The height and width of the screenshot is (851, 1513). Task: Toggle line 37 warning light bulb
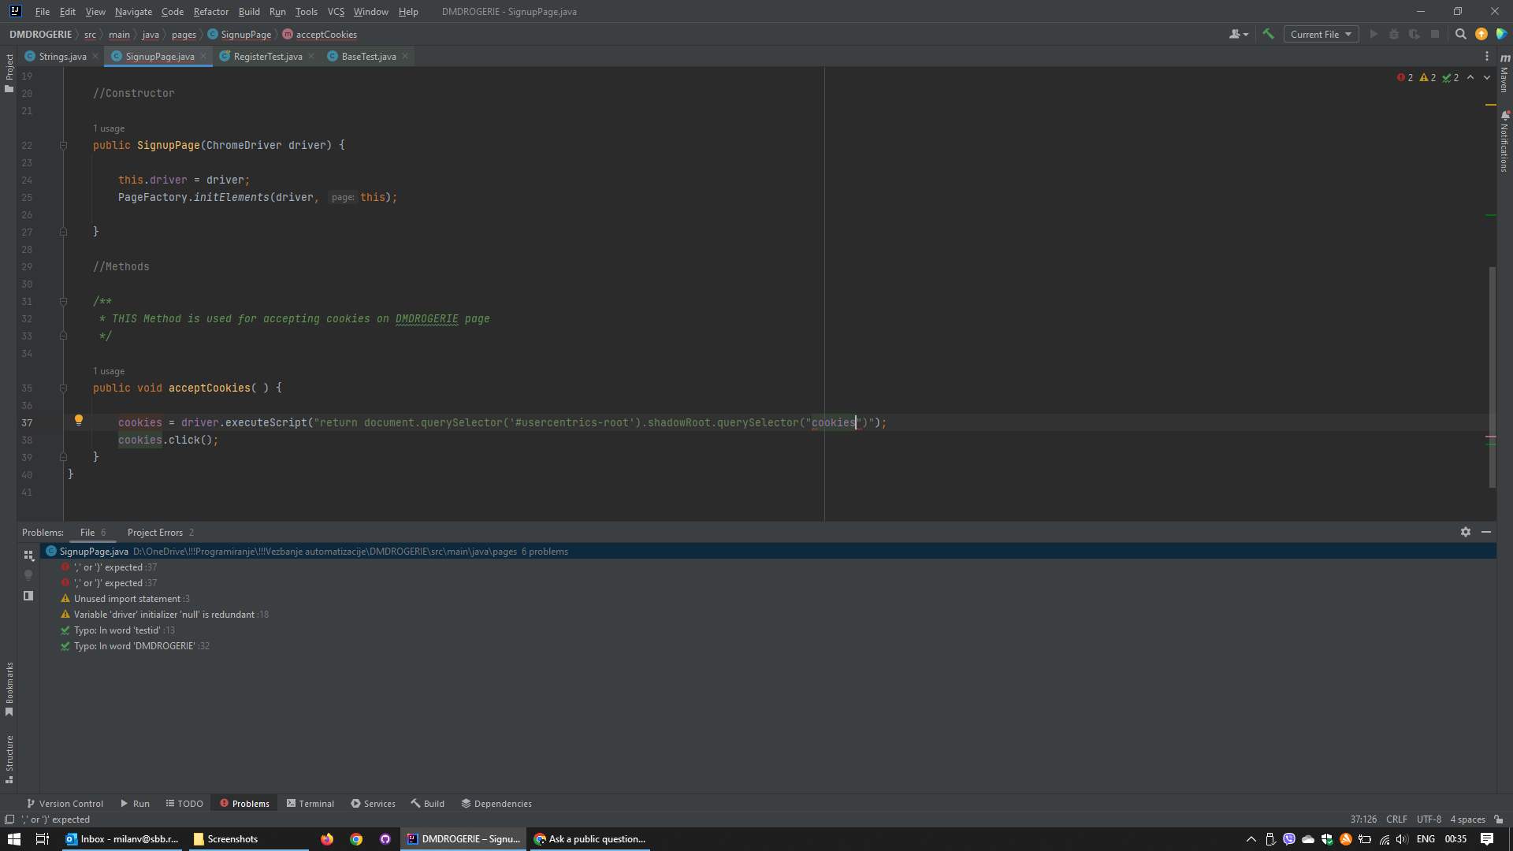(x=78, y=422)
